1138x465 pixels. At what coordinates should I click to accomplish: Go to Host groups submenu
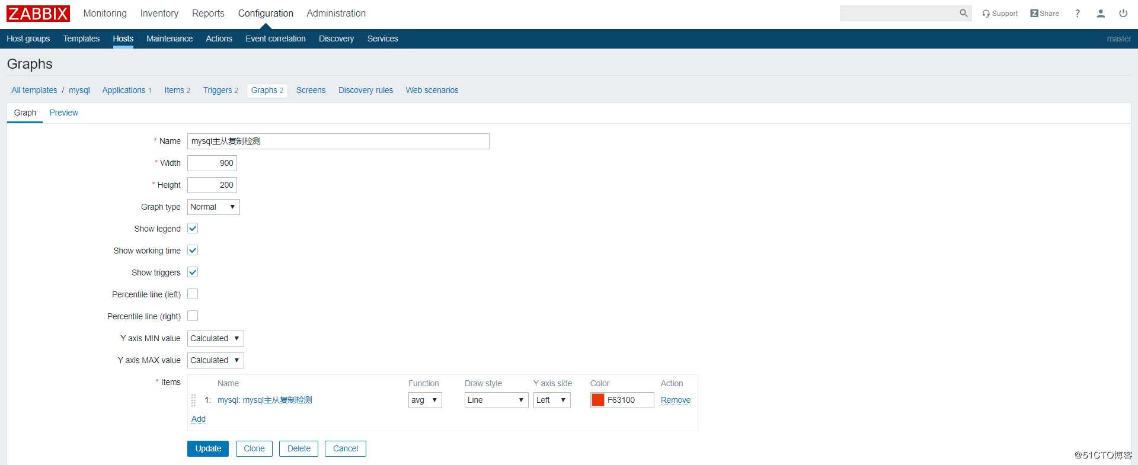click(28, 39)
